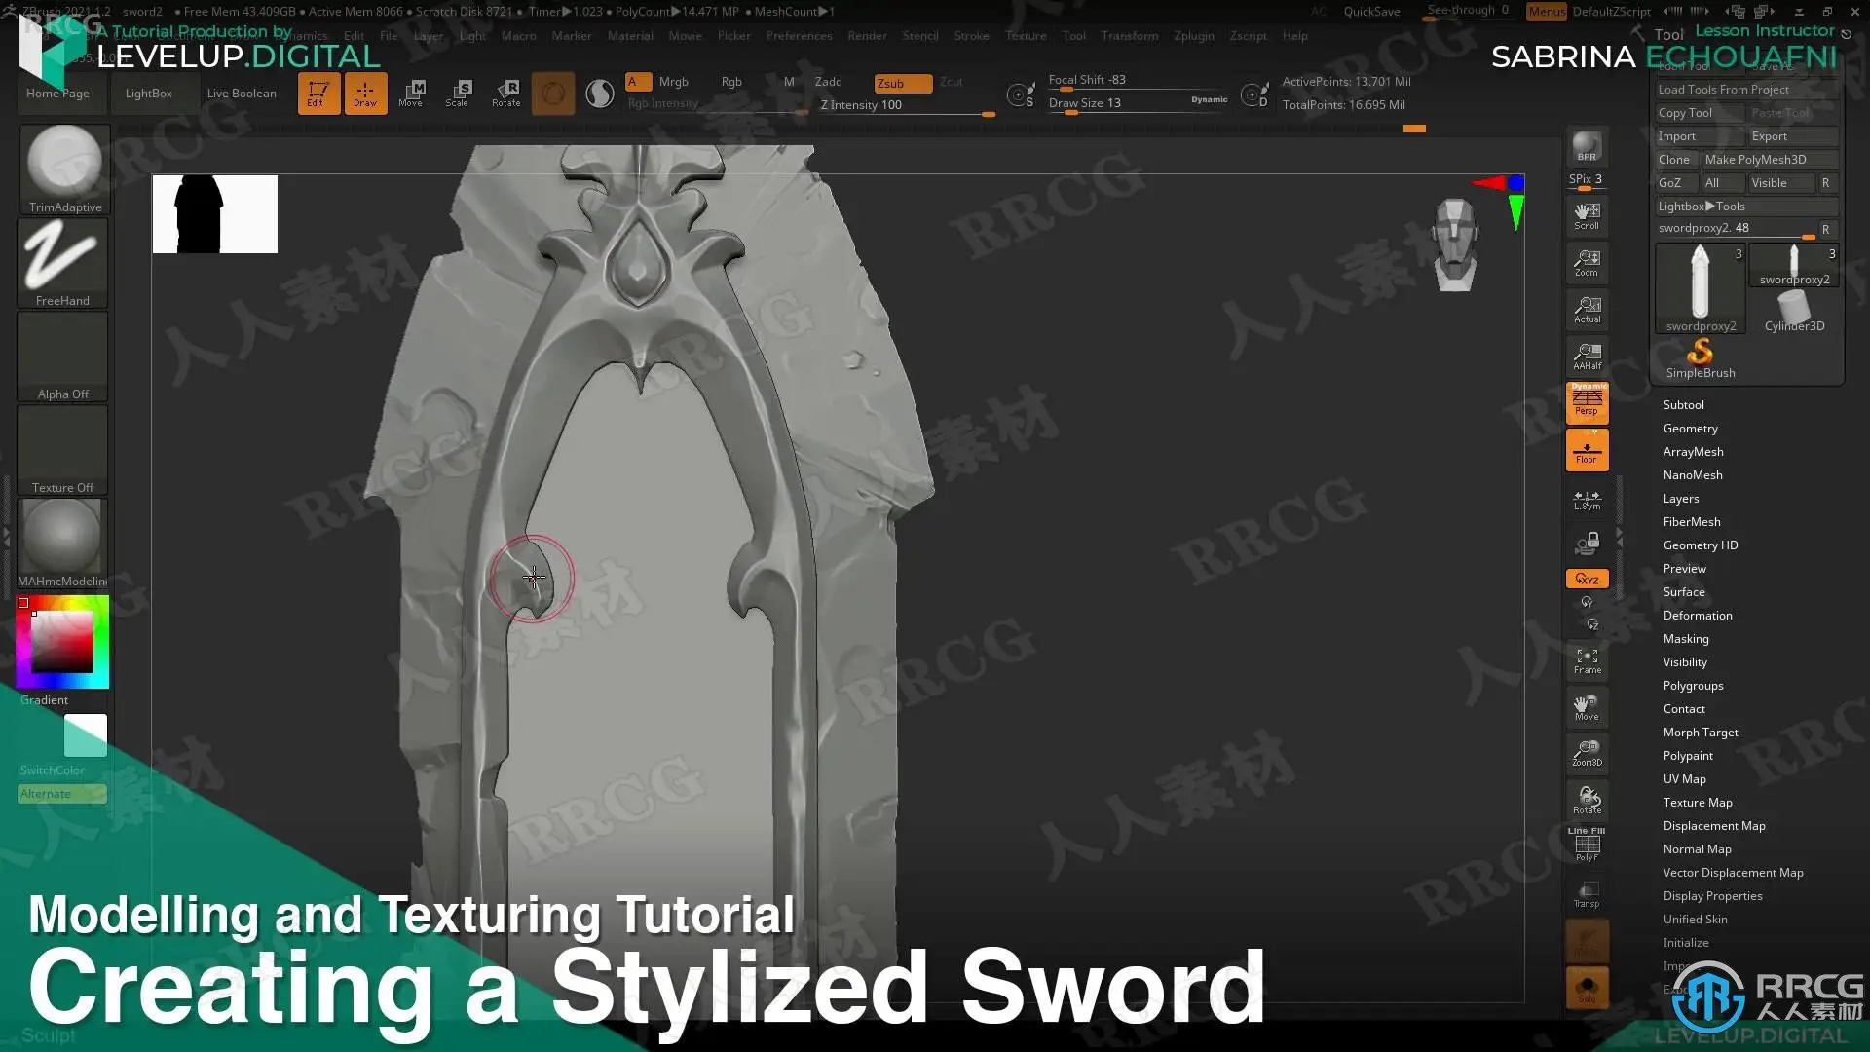This screenshot has width=1870, height=1052.
Task: Toggle Persp perspective mode
Action: 1587,402
